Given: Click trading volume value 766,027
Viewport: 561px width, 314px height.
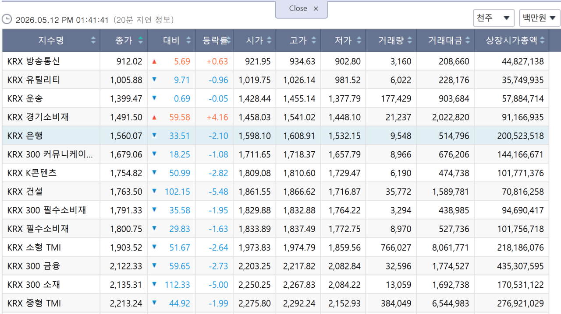Looking at the screenshot, I should (x=396, y=248).
